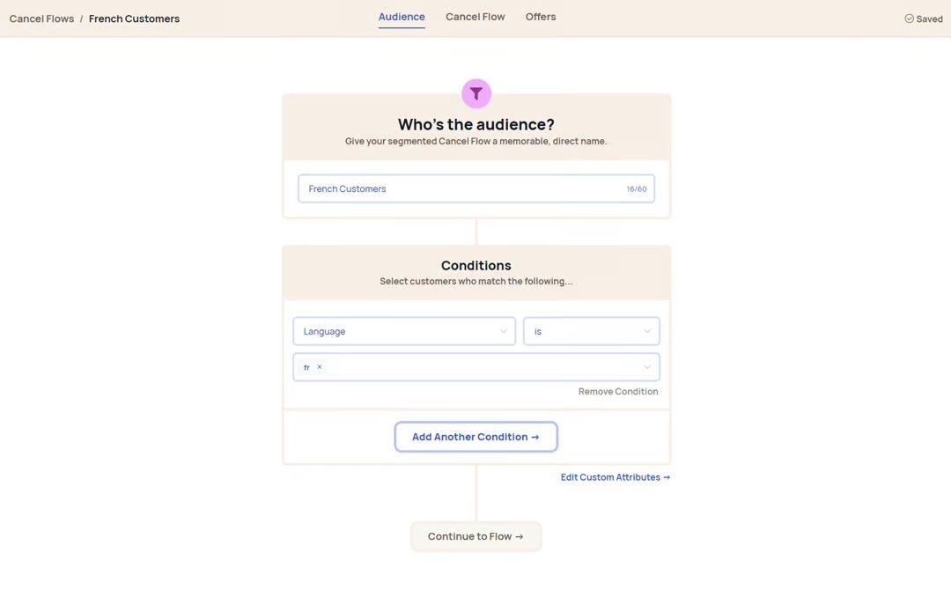This screenshot has height=597, width=951.
Task: Focus the French Customers name field
Action: pyautogui.click(x=458, y=188)
